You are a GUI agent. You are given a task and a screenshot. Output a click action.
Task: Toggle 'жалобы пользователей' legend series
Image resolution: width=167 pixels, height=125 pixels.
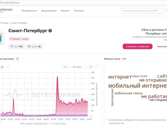tap(34, 124)
